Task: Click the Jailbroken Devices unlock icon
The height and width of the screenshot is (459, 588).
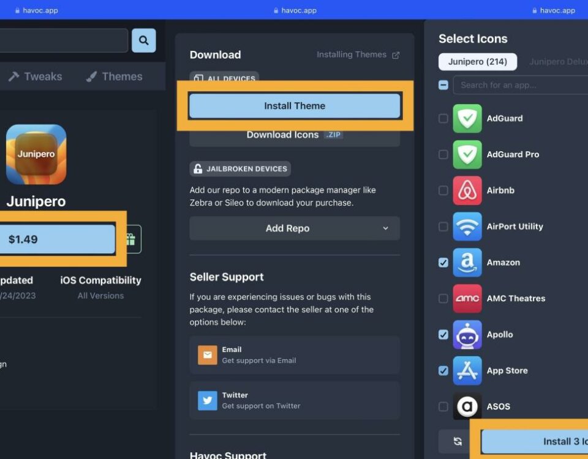Action: [x=198, y=169]
